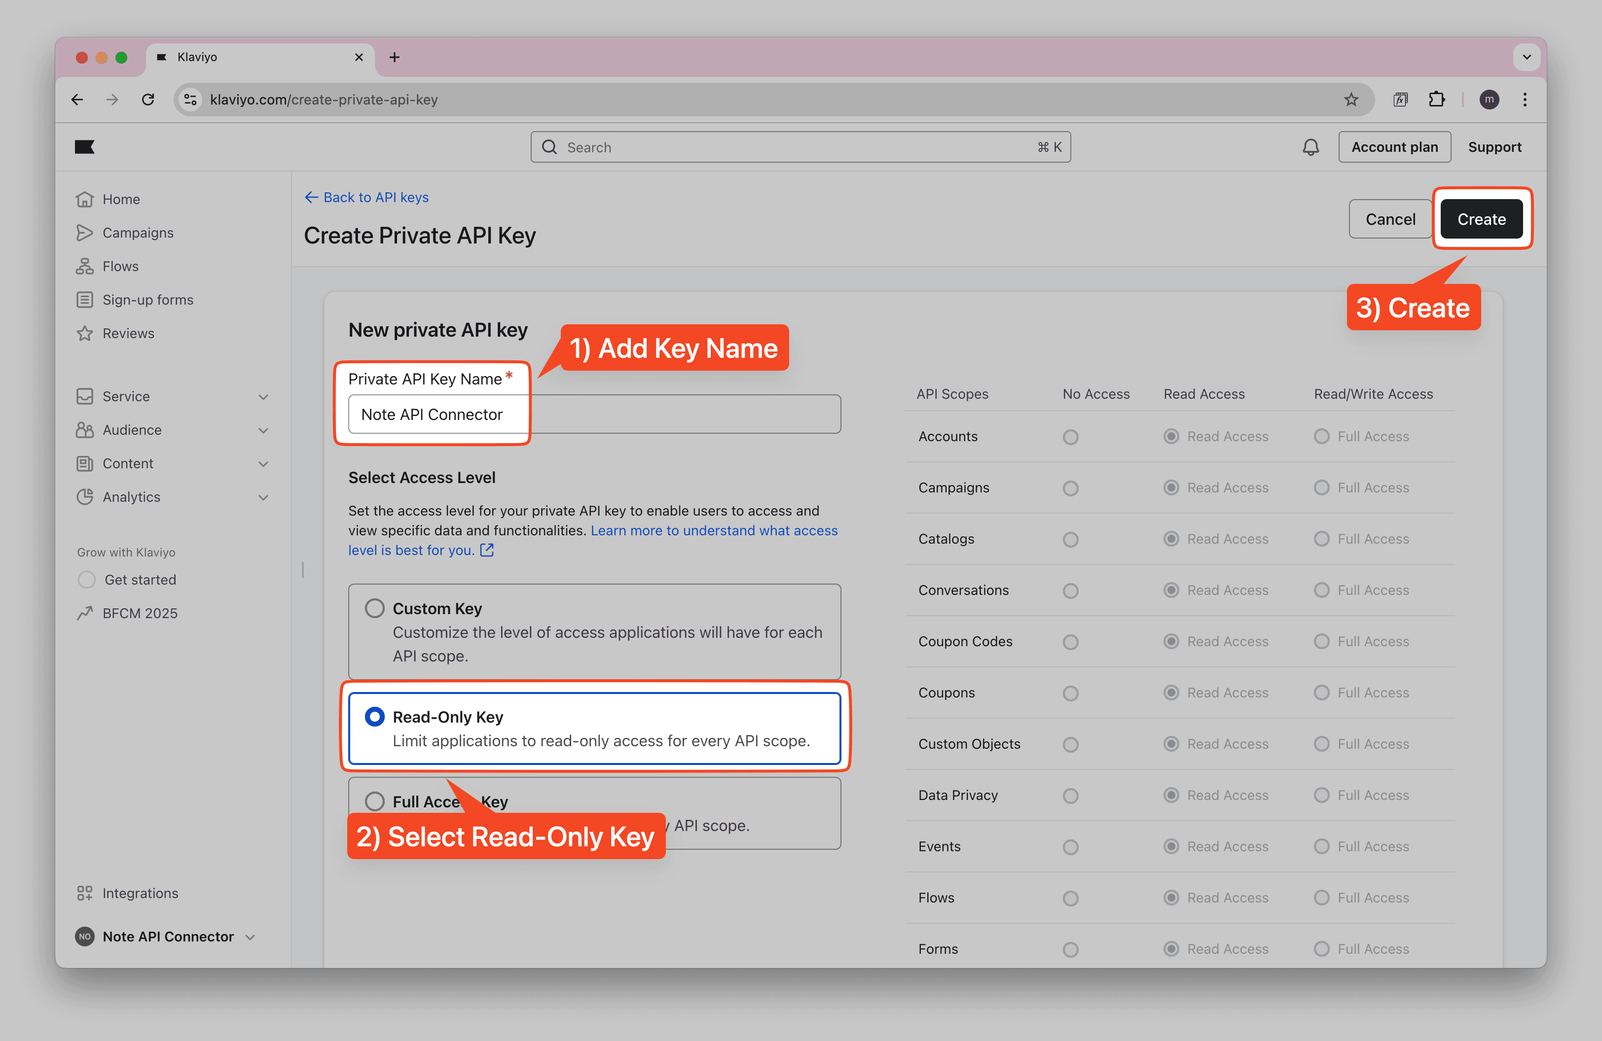
Task: Open Note API Connector account dropdown
Action: pyautogui.click(x=251, y=937)
